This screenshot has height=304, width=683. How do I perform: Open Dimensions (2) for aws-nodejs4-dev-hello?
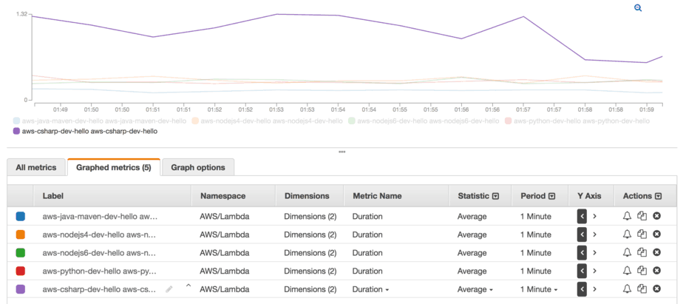(310, 234)
